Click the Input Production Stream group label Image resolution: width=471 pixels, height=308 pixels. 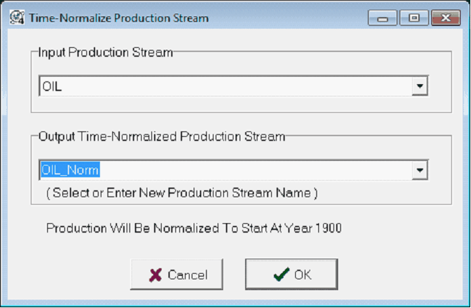(105, 53)
